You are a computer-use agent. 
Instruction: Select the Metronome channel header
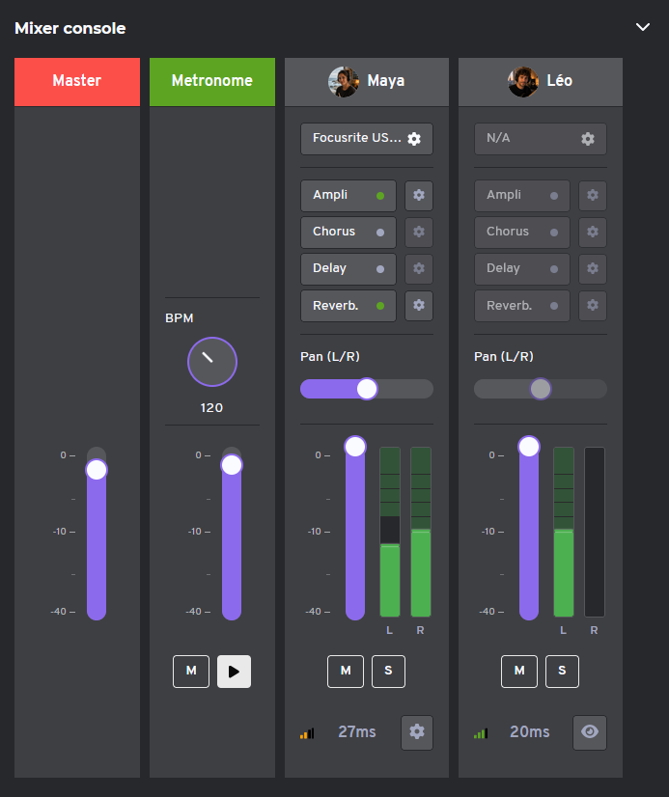212,82
